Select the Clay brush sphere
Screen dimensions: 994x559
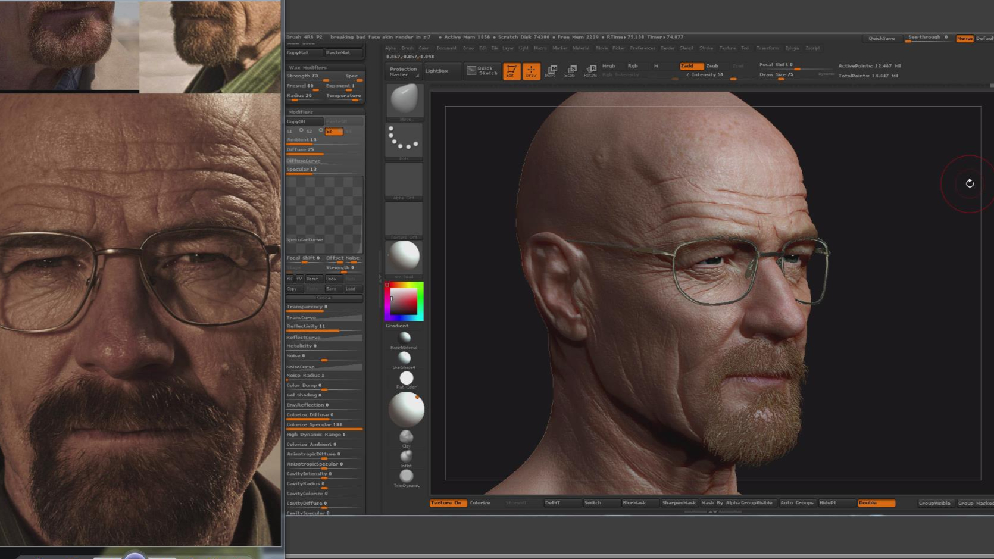[407, 437]
